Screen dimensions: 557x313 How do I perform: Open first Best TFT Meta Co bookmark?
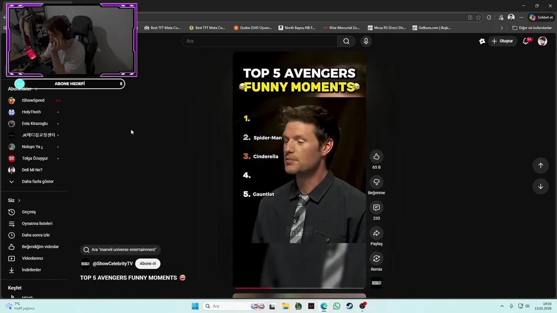(x=162, y=28)
